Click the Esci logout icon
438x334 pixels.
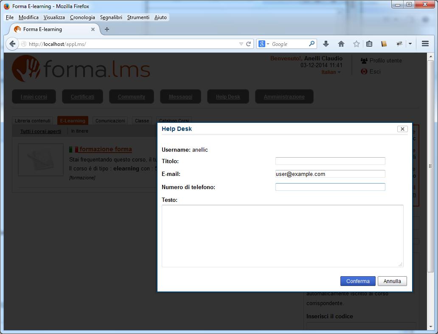[365, 72]
